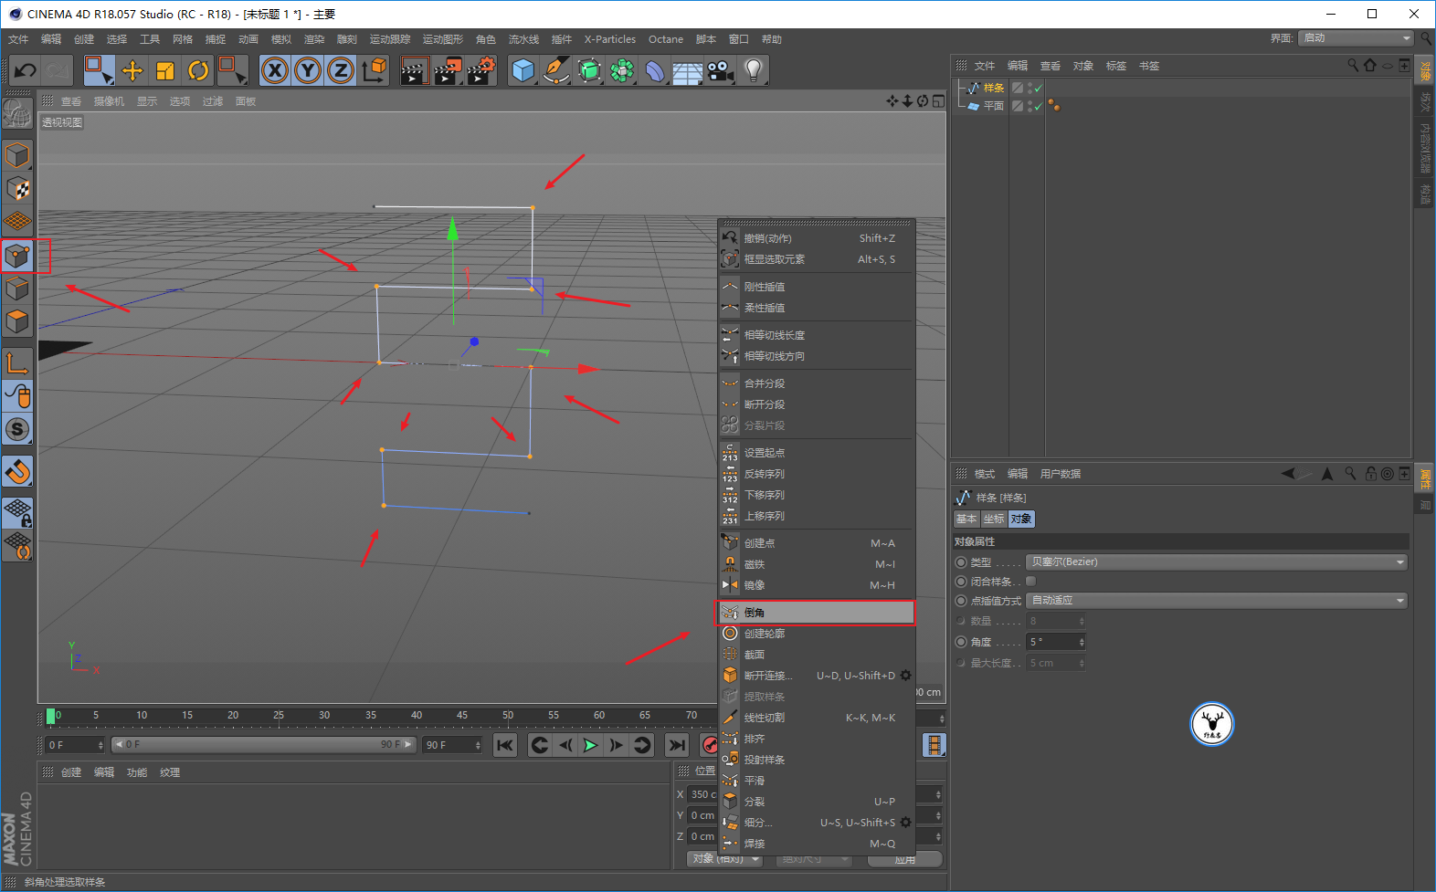Add a Camera object
Image resolution: width=1436 pixels, height=892 pixels.
pos(720,70)
